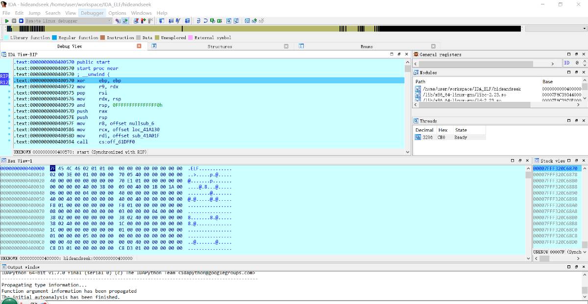Expand the navigation band dropdown at right

584,29
